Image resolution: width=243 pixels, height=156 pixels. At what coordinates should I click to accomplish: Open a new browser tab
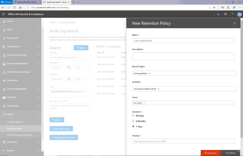coord(74,2)
